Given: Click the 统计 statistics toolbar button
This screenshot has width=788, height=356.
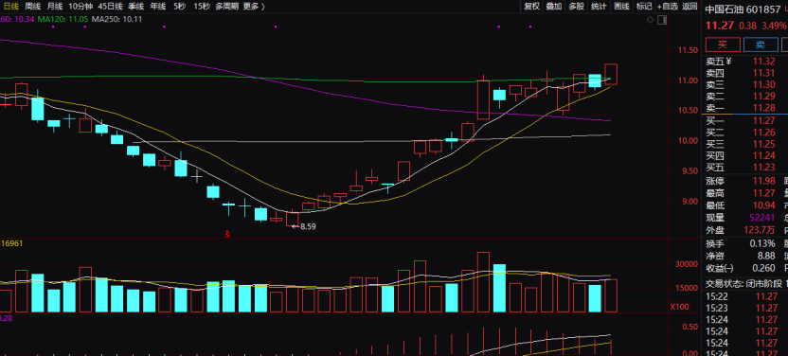Looking at the screenshot, I should [599, 6].
